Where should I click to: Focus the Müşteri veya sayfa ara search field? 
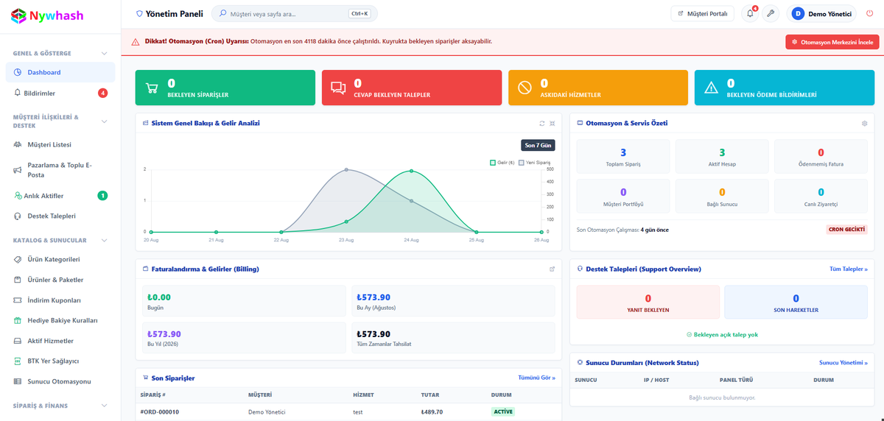point(295,13)
